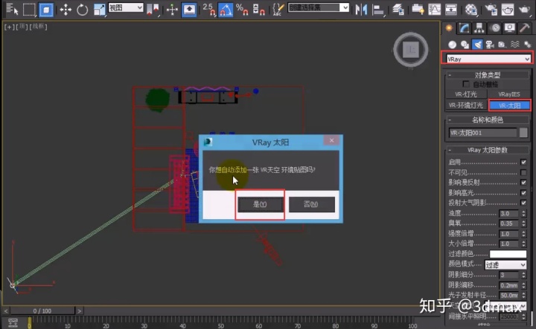The height and width of the screenshot is (329, 536).
Task: Switch to the Motion panel tab
Action: click(x=494, y=28)
